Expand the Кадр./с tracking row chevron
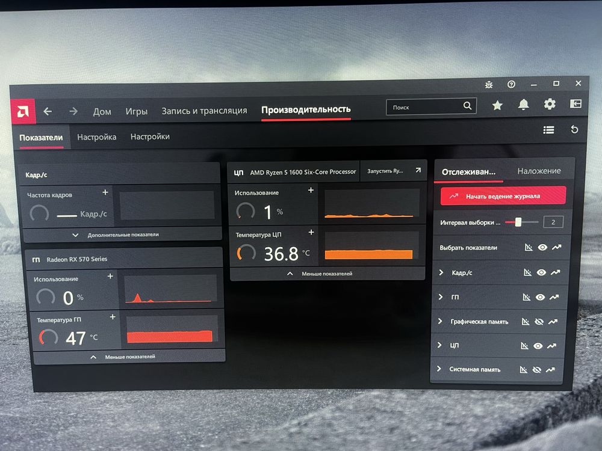The image size is (602, 451). [x=441, y=272]
